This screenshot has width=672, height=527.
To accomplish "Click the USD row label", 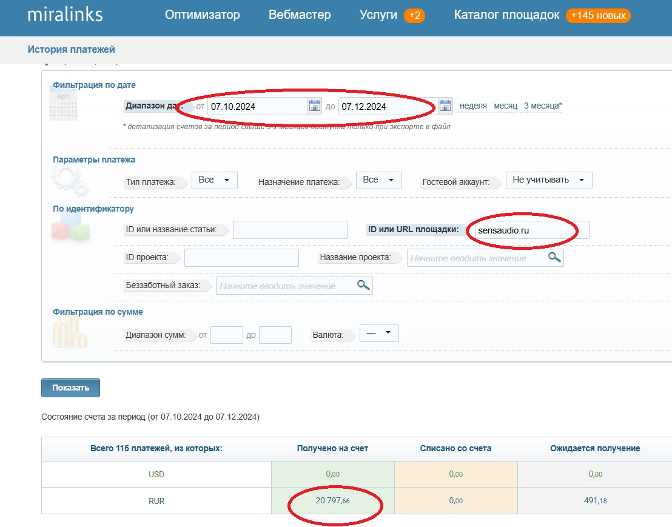I will click(x=156, y=474).
